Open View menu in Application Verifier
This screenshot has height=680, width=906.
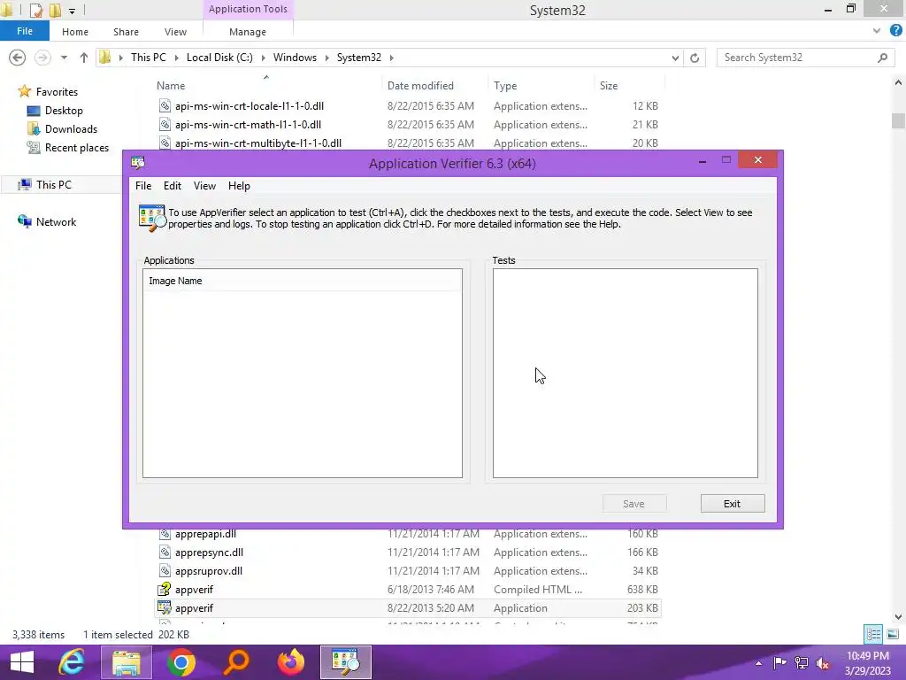click(x=204, y=186)
